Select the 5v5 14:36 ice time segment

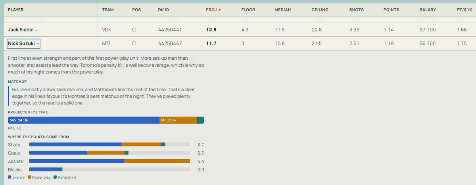[83, 120]
